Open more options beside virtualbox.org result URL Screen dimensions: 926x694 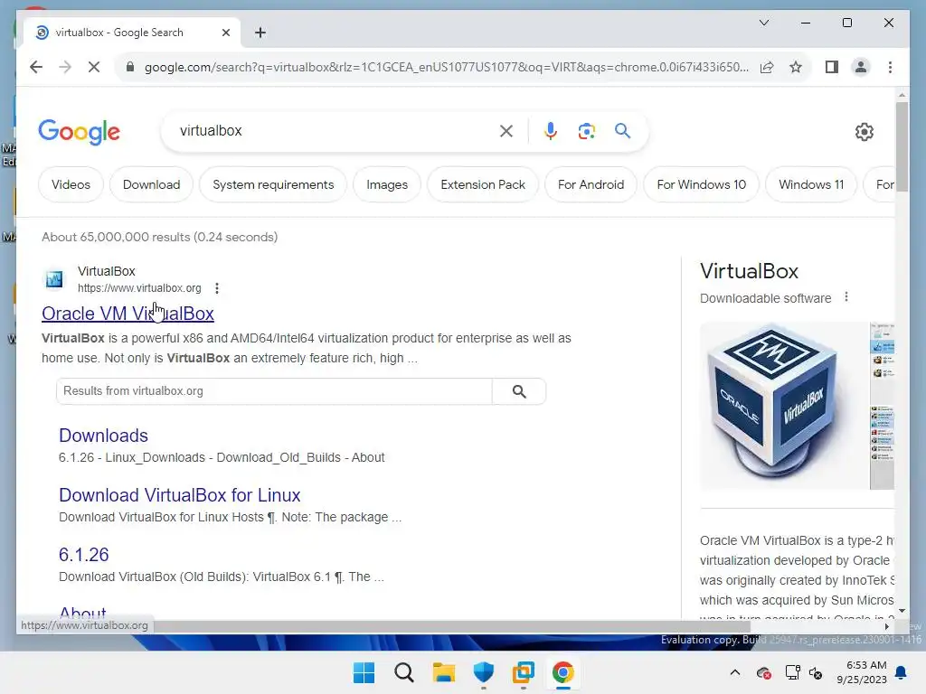217,288
